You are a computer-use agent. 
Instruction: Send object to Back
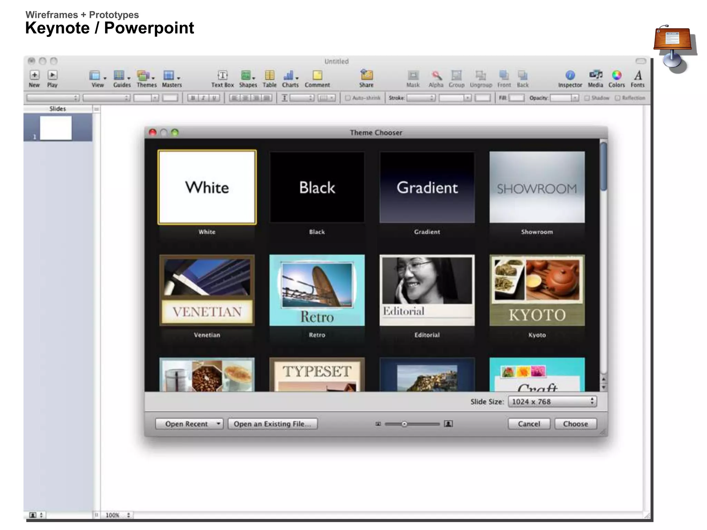[523, 75]
